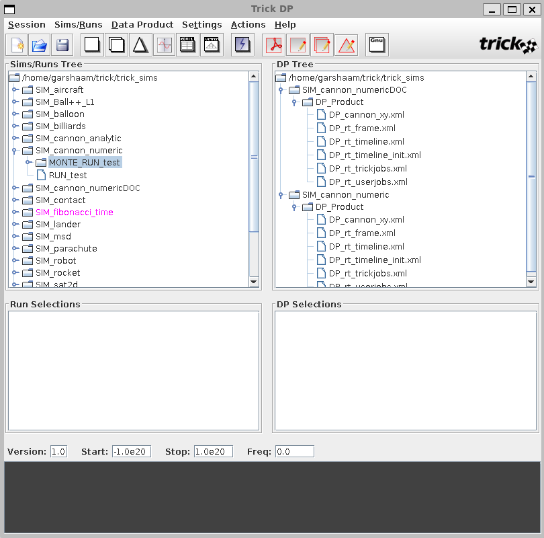Select DP_cannon_xy.xml under SIM_cannon_numericDOC
Image resolution: width=544 pixels, height=538 pixels.
[x=367, y=115]
